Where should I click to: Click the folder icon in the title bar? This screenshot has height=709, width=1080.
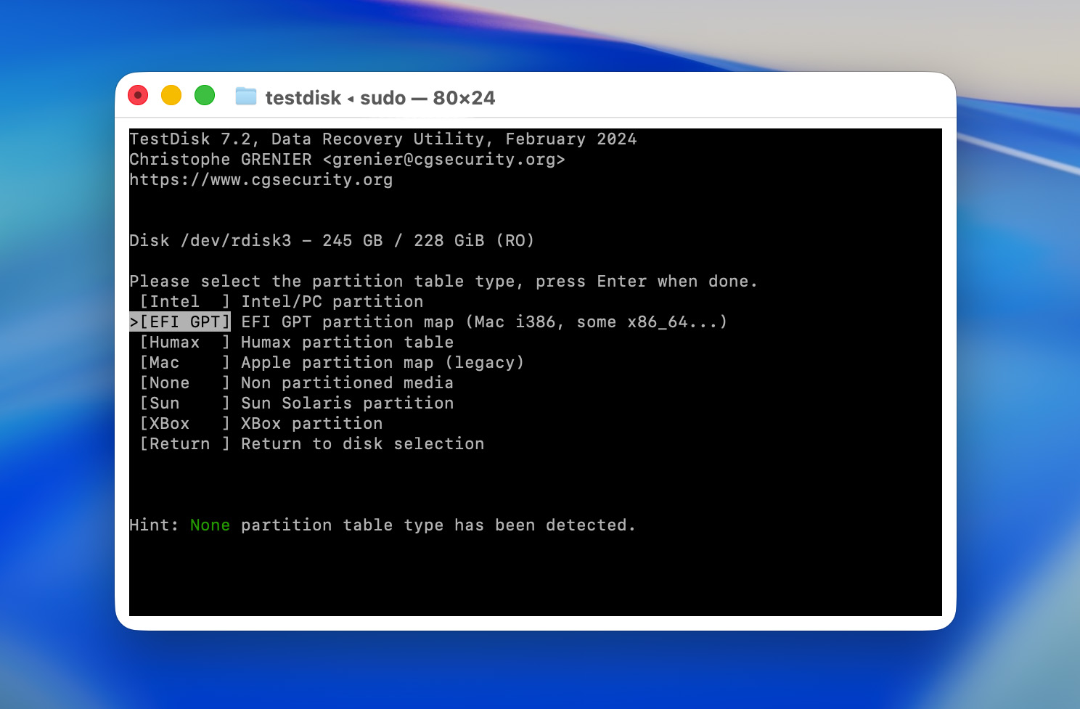pos(246,97)
